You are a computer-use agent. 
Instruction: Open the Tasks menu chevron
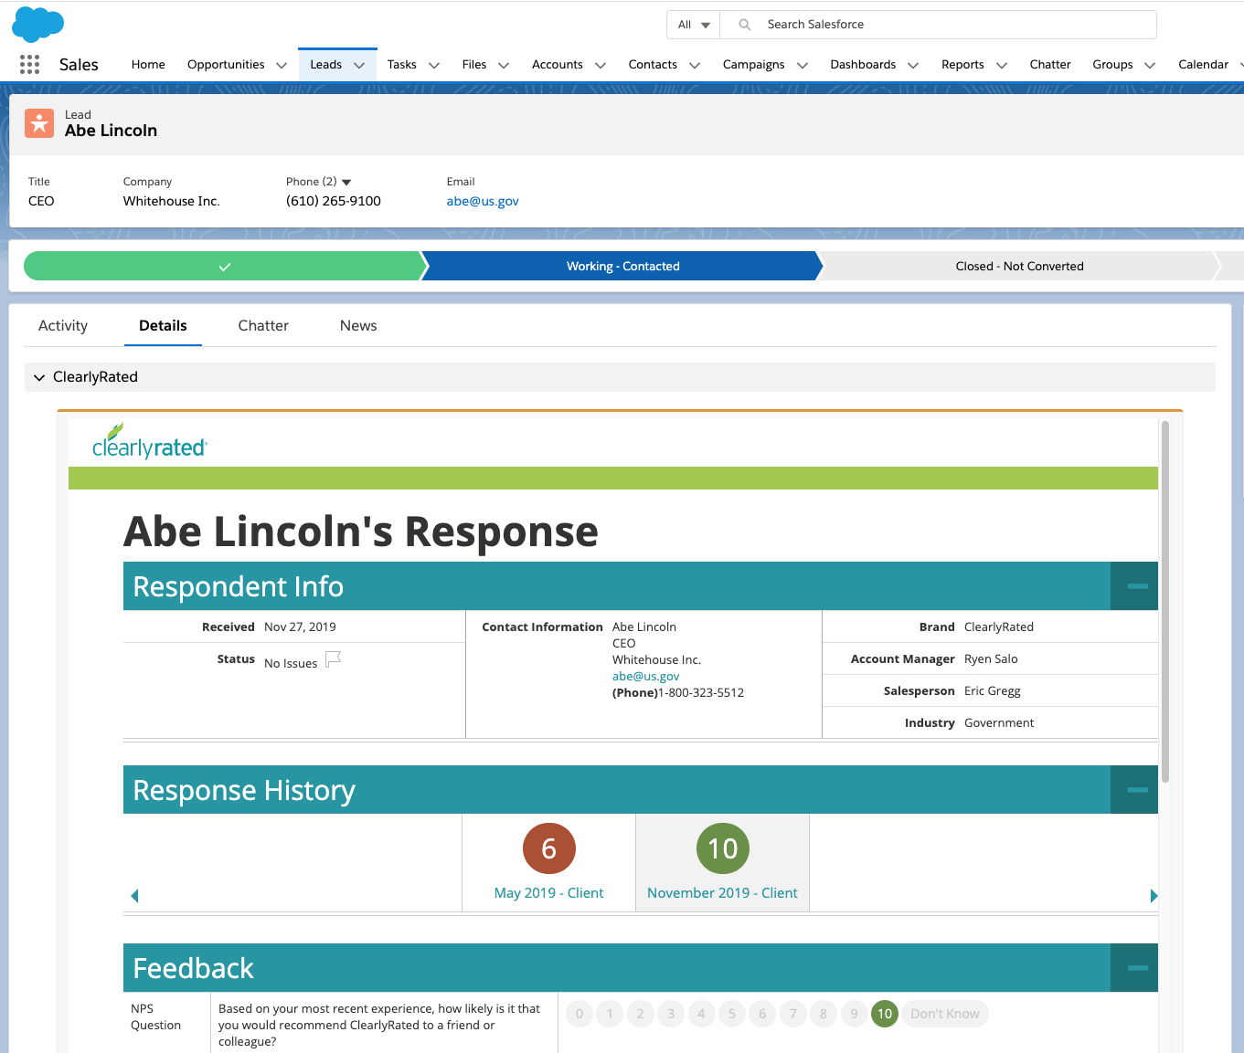click(434, 65)
